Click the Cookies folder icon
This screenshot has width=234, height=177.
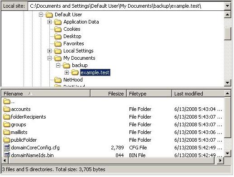pos(58,29)
